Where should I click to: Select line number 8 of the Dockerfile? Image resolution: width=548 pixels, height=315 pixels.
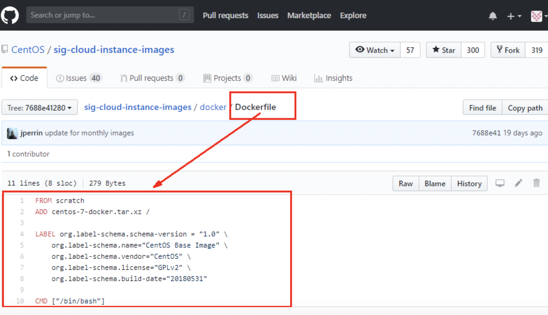click(x=22, y=279)
